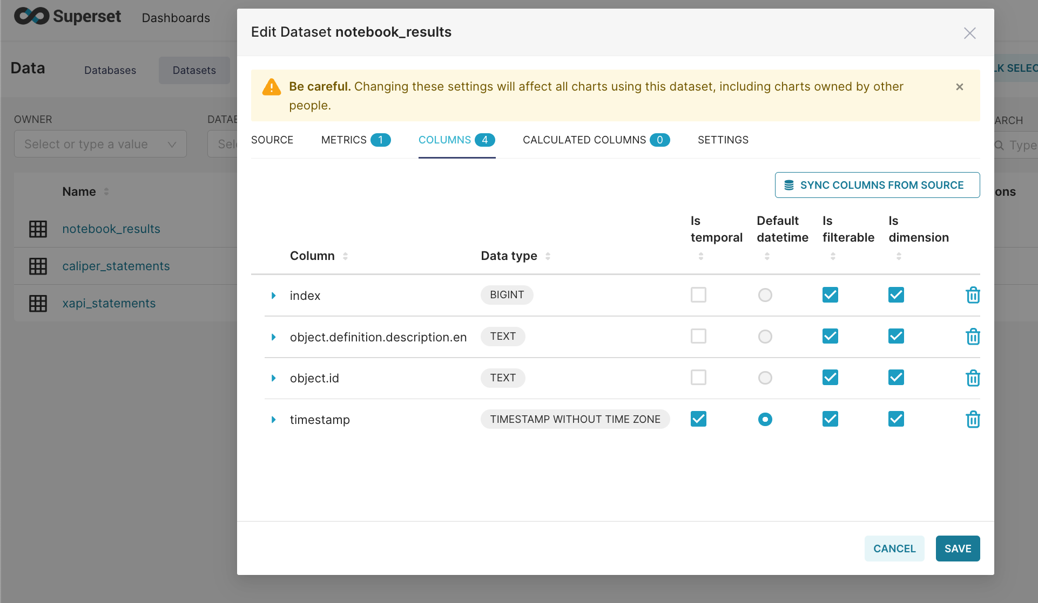1038x603 pixels.
Task: Click the Datasets tab in Data menu
Action: coord(194,70)
